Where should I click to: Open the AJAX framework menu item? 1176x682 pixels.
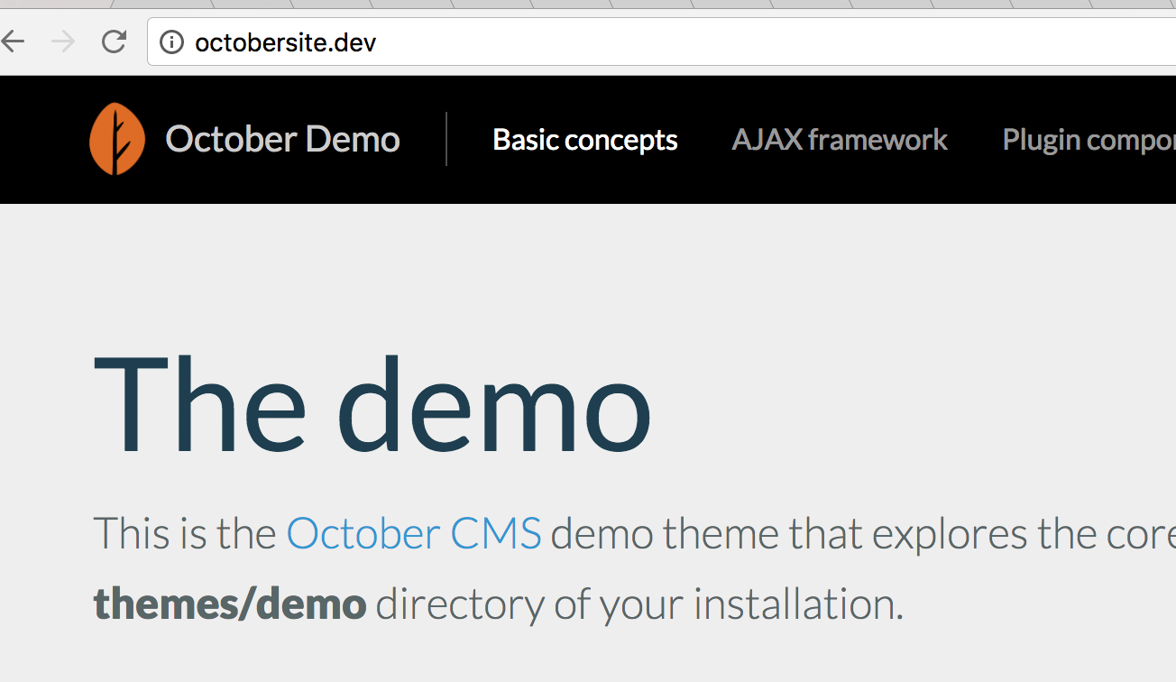[840, 140]
